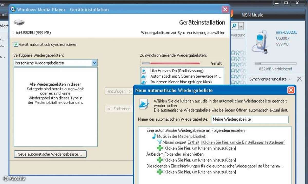Click the music note icon beside Musik in der Medienbibliothek
The height and width of the screenshot is (184, 308).
[154, 136]
